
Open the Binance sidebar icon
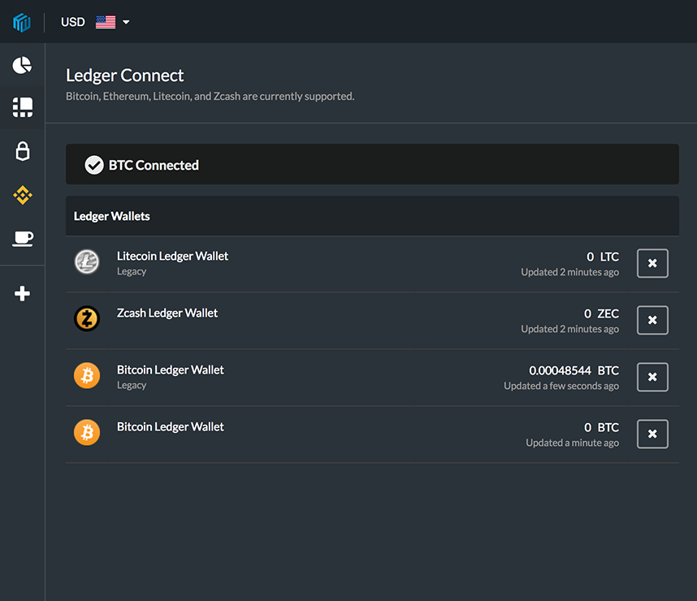tap(22, 195)
